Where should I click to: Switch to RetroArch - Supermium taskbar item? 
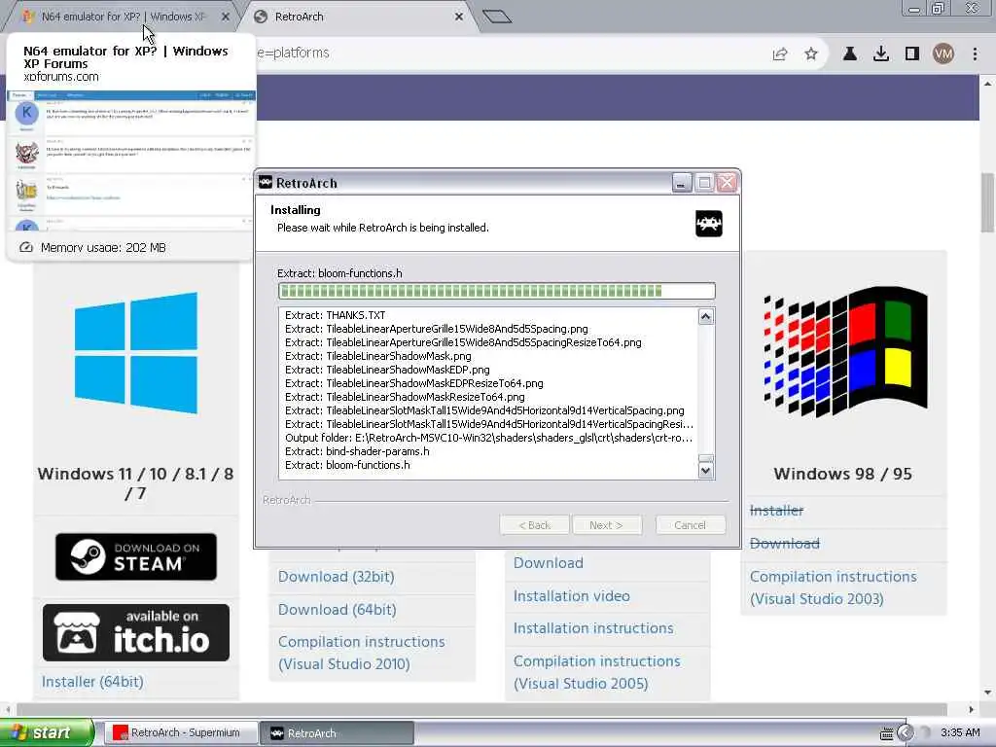pos(180,733)
